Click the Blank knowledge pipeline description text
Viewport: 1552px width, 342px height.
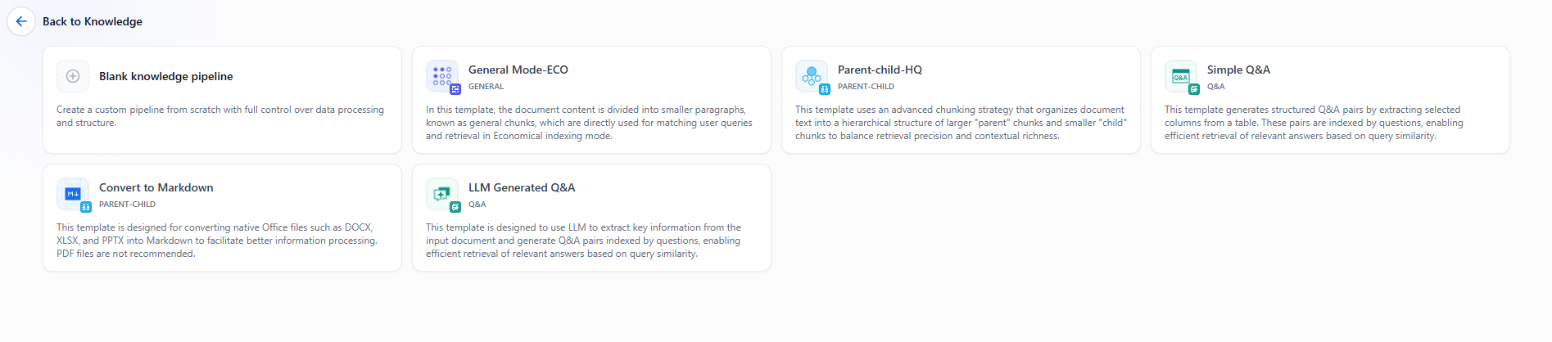(x=220, y=116)
